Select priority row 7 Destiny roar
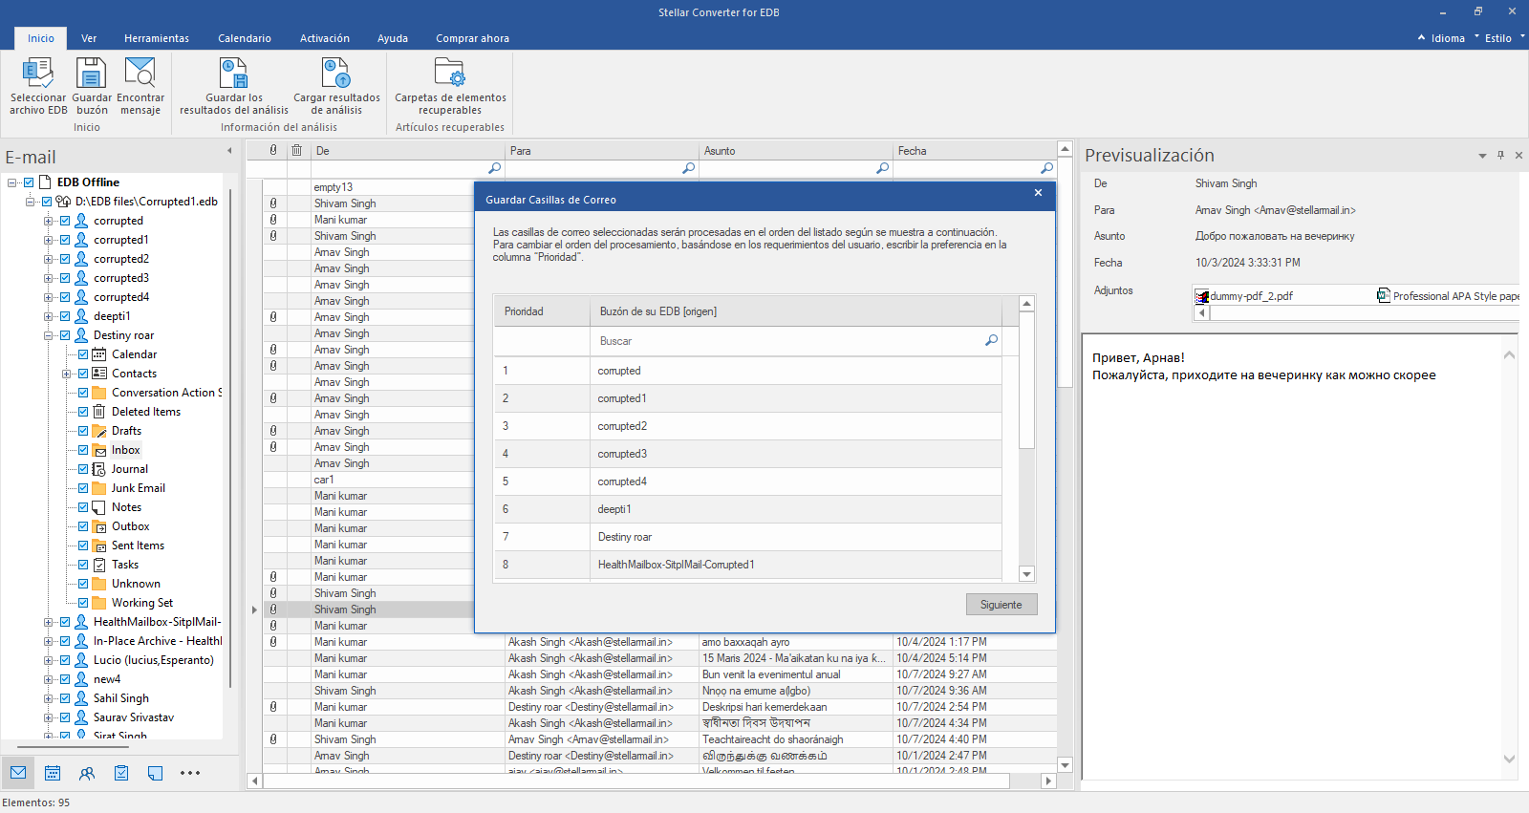 748,537
